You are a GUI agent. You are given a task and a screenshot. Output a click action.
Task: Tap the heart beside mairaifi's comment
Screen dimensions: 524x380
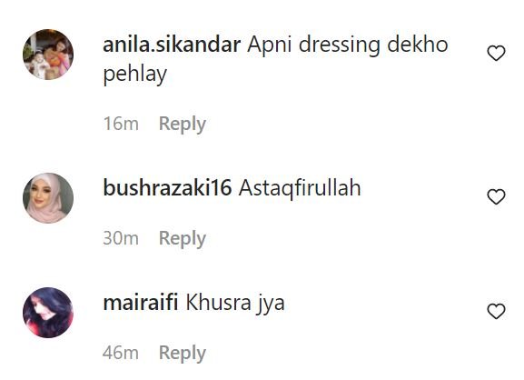[x=496, y=311]
